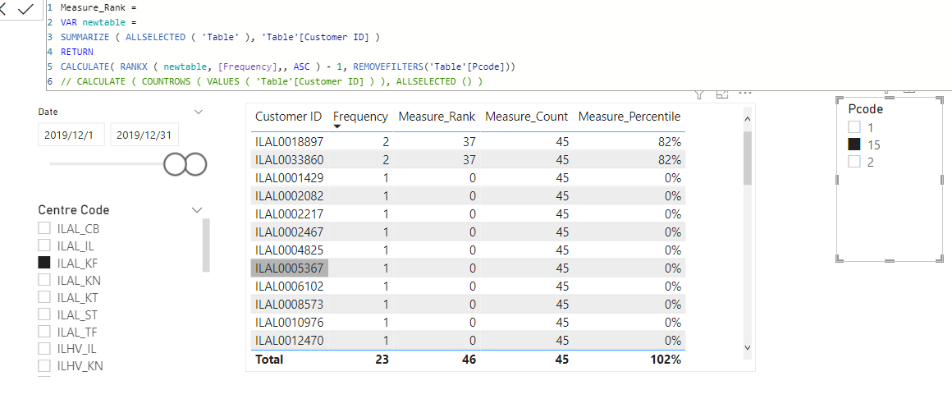Image resolution: width=952 pixels, height=399 pixels.
Task: Click the Date slicer title
Action: (x=48, y=112)
